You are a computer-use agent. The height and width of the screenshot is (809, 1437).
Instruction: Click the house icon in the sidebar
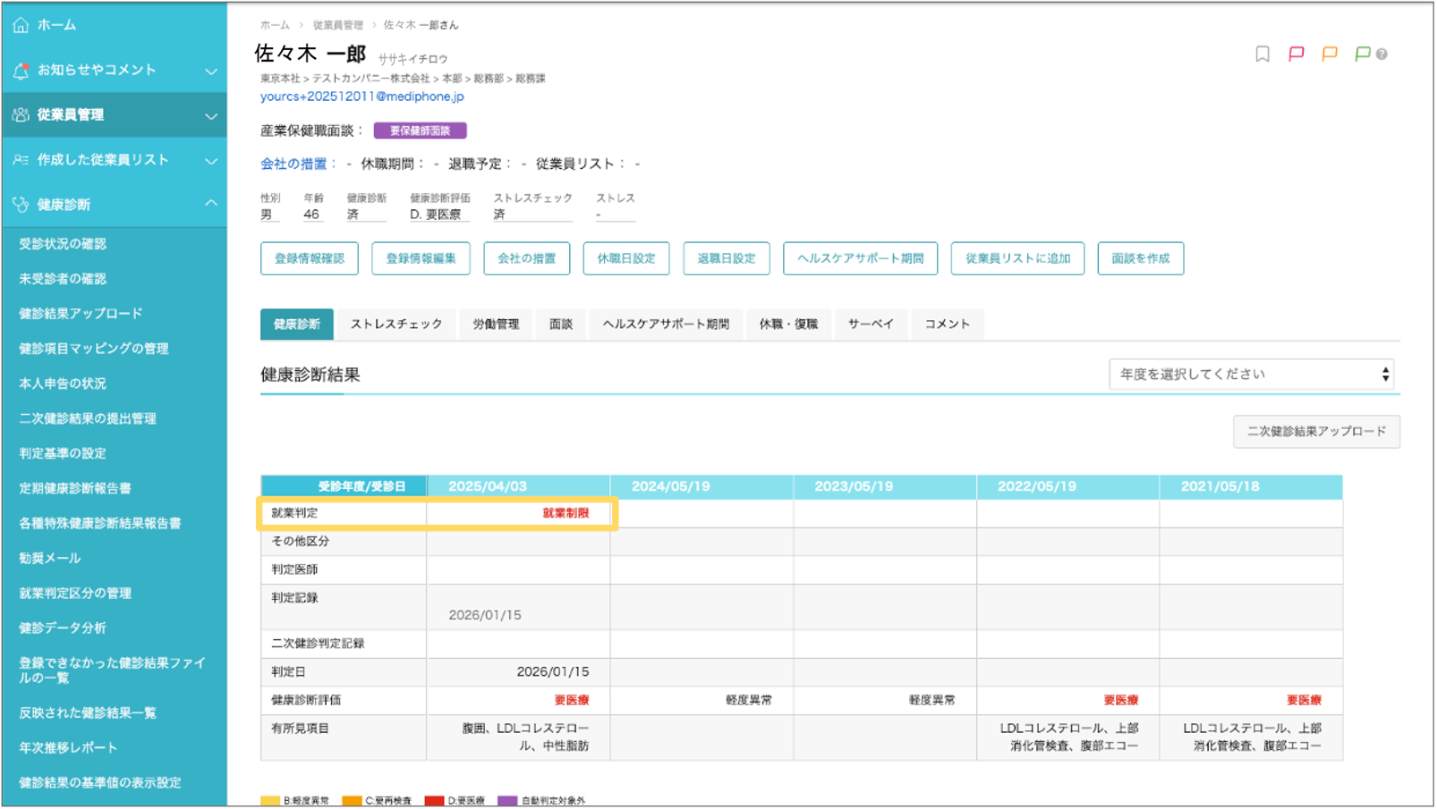[x=21, y=25]
